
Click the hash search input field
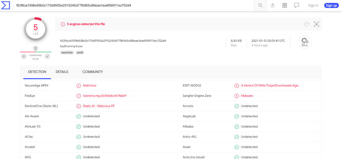coord(133,6)
